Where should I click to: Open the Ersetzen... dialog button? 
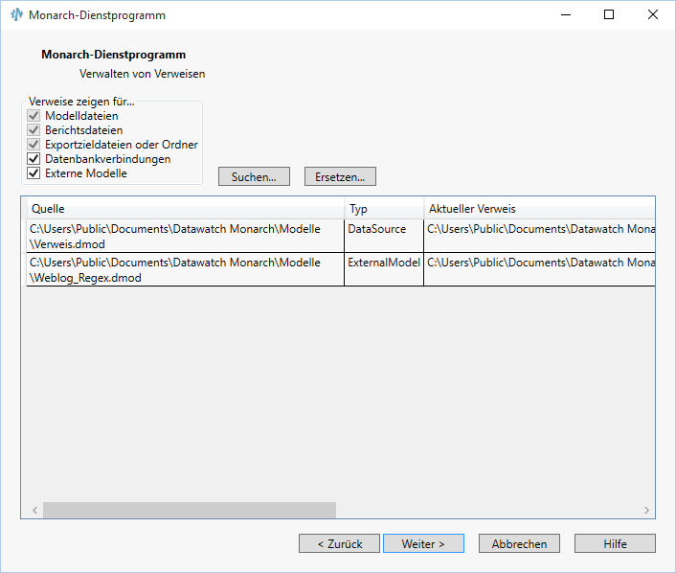340,177
